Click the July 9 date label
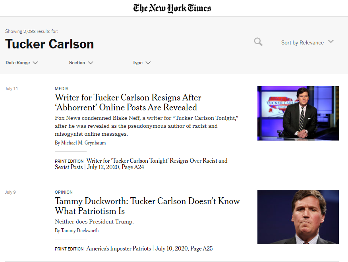The image size is (348, 262). [x=10, y=192]
